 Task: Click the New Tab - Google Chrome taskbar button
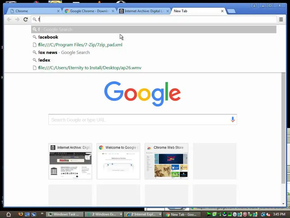coord(182,215)
